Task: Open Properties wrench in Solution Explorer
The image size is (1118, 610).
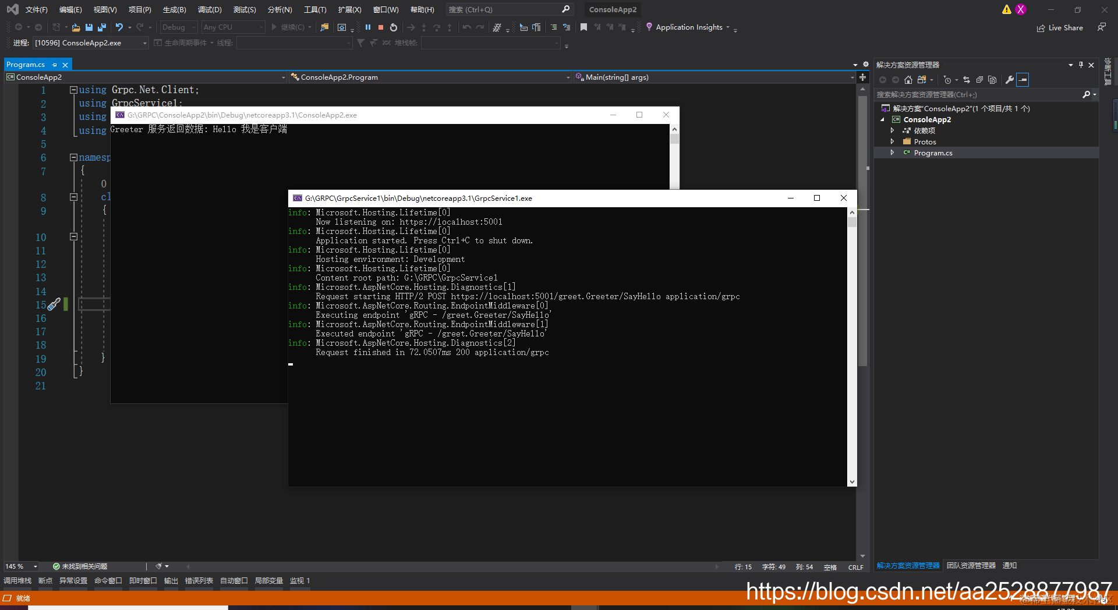Action: tap(1010, 80)
